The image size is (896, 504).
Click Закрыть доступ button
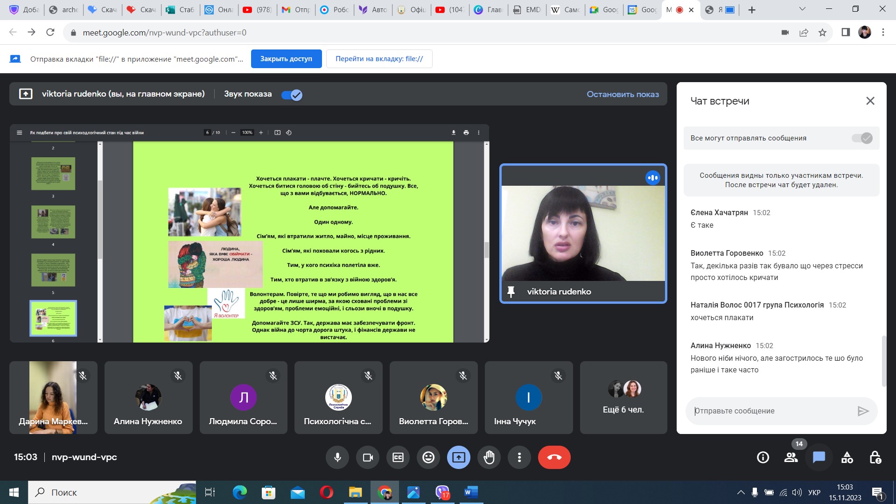point(286,59)
